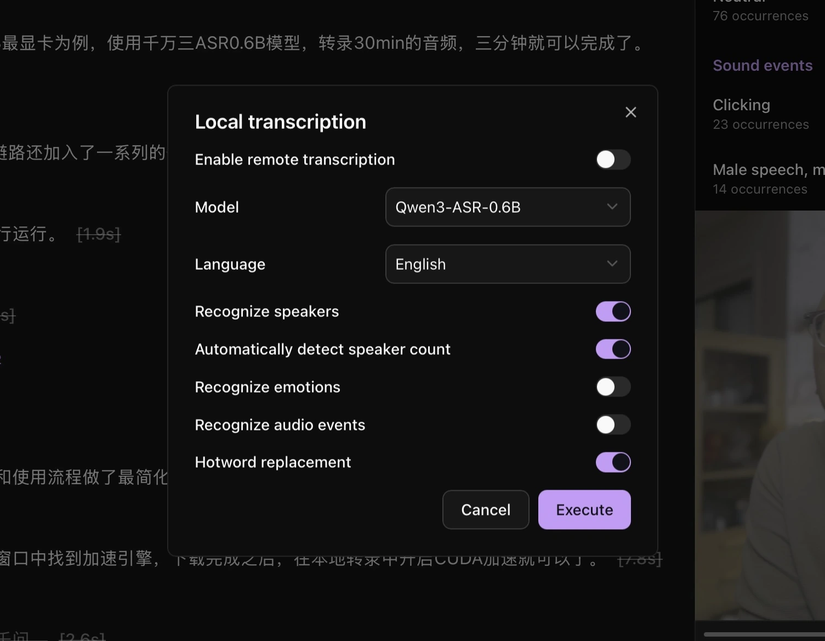Click the video preview thumbnail

click(760, 416)
